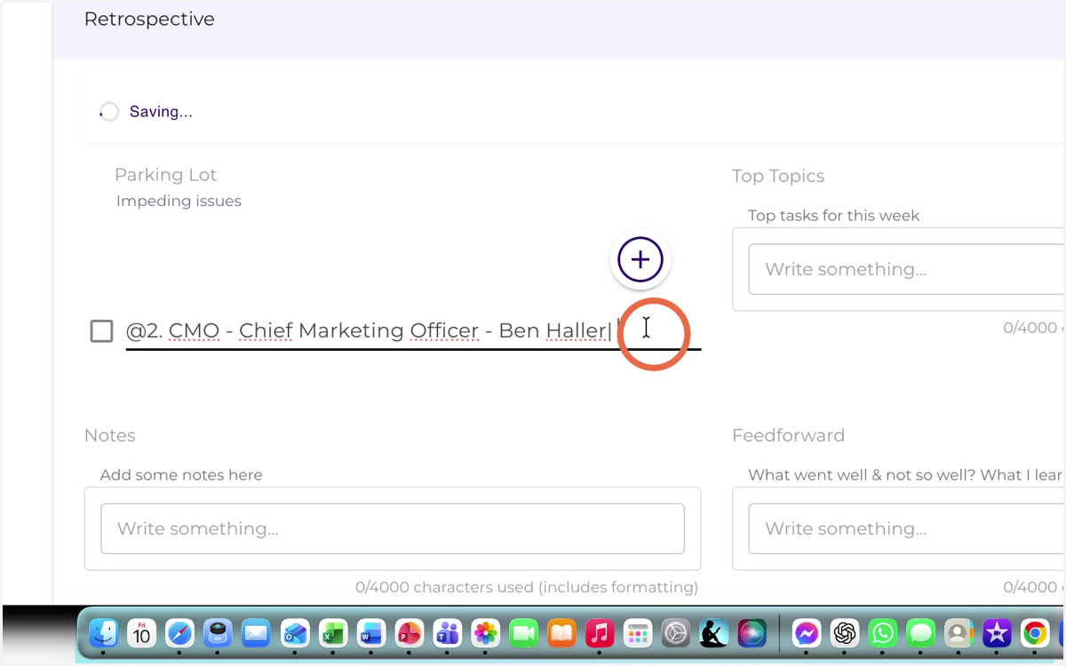Click the purple plus add-item button

(640, 260)
